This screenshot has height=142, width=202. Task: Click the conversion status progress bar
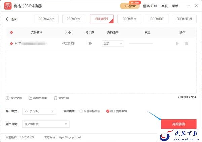(x=141, y=44)
